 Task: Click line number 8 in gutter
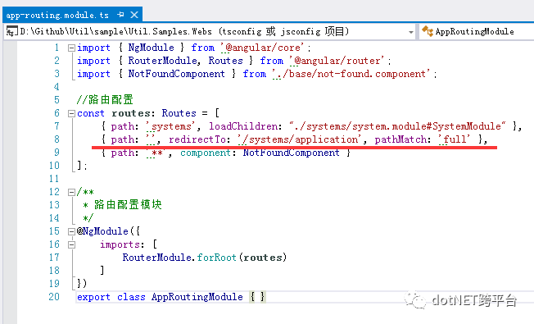pyautogui.click(x=57, y=139)
